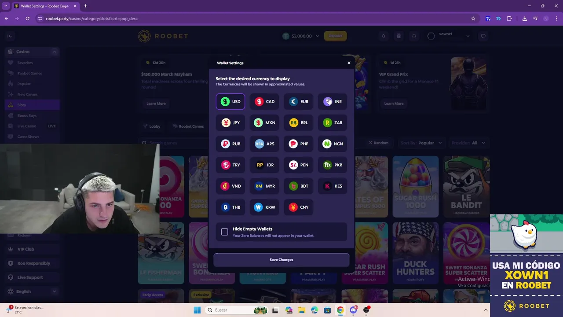Select the KES currency option

click(332, 186)
